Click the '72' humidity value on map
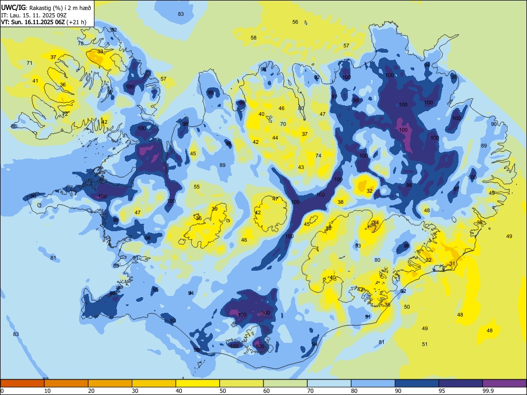Image resolution: width=527 pixels, height=395 pixels. pyautogui.click(x=65, y=114)
